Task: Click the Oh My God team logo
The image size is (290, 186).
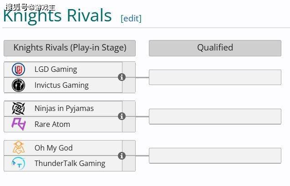Action: 19,148
